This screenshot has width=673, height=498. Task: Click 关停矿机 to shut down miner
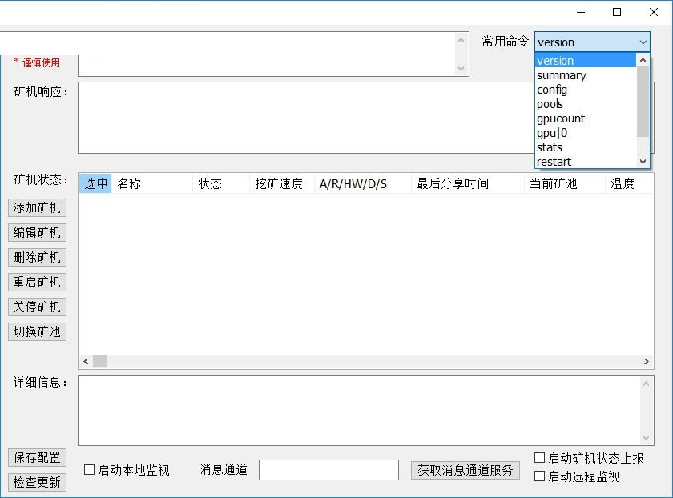pos(36,307)
